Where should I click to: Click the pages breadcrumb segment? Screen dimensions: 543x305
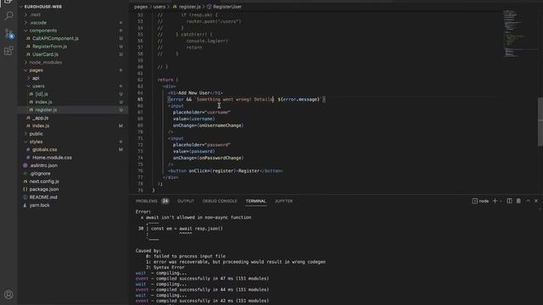tap(141, 7)
